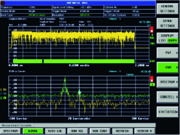Start a single run with RUN SGL

(x=77, y=131)
